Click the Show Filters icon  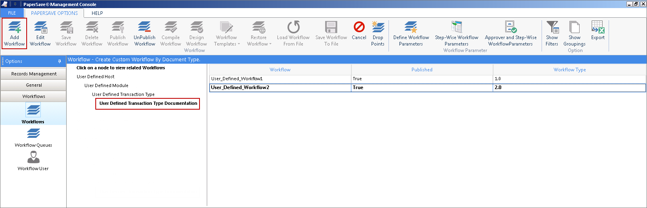[552, 33]
